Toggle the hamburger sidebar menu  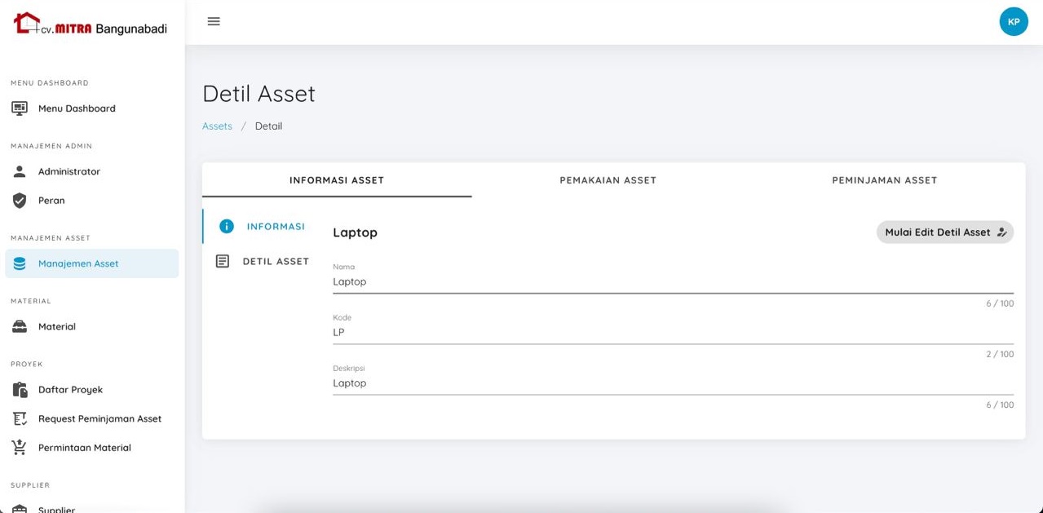[214, 21]
